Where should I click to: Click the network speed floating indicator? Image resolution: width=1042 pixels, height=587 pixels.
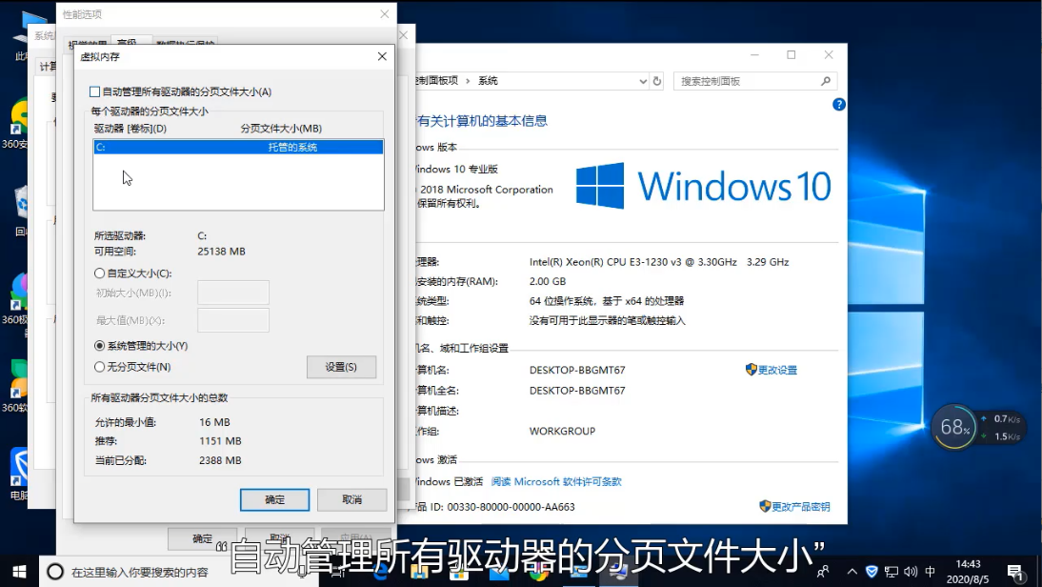1001,428
